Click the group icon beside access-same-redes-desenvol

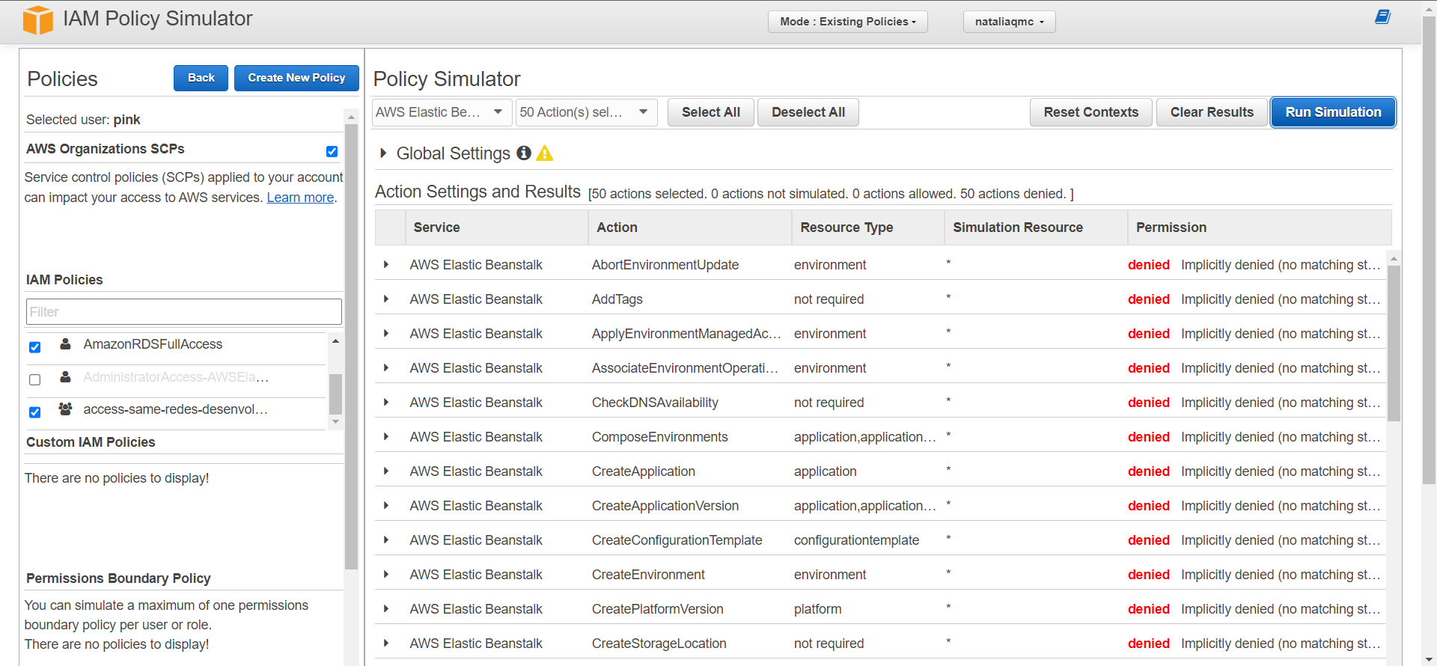click(66, 409)
